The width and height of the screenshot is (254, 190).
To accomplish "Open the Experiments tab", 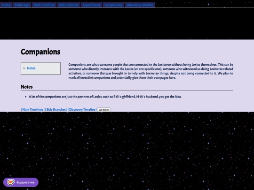I will pos(92,5).
